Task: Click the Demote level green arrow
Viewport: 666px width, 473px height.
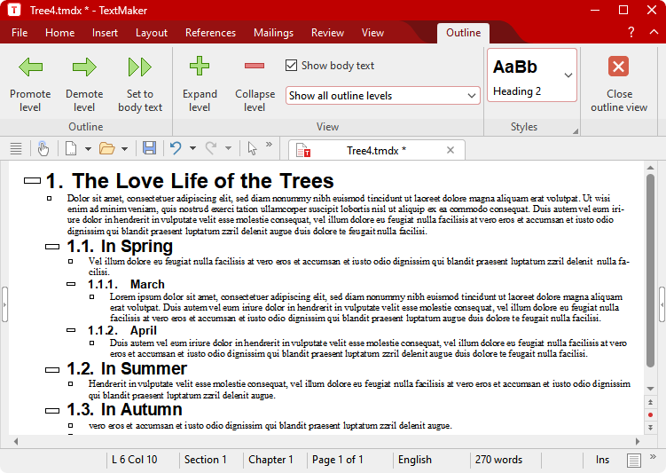Action: [84, 67]
